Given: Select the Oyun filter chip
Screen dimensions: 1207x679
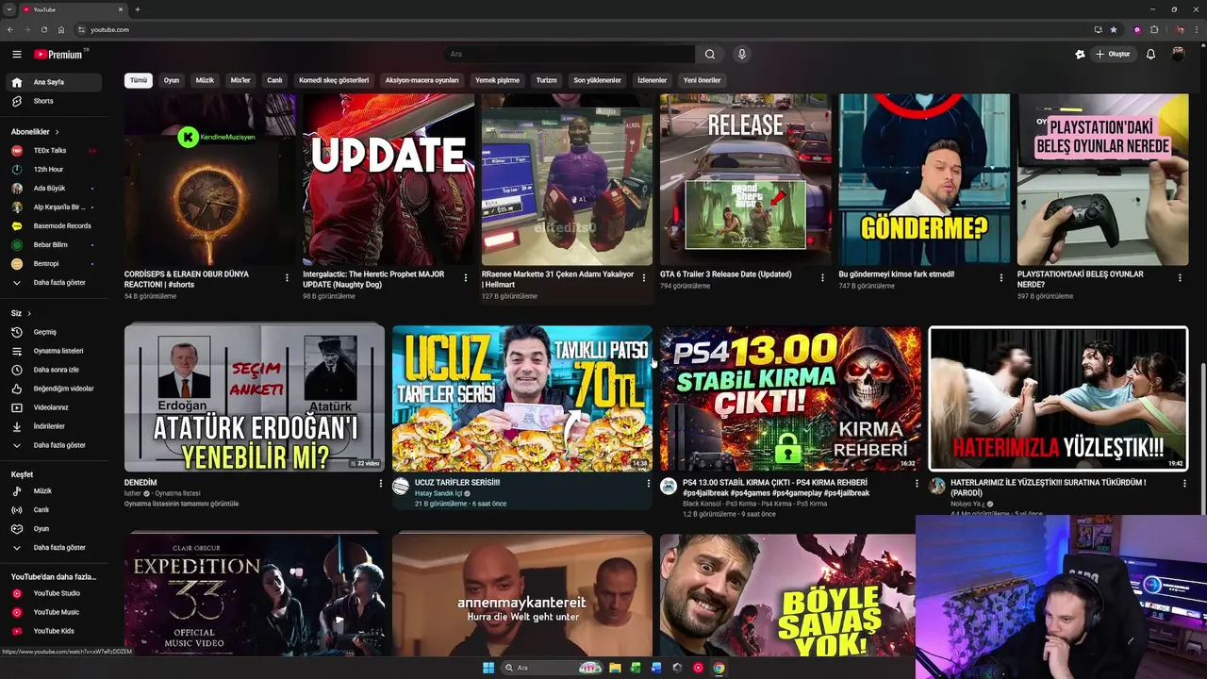Looking at the screenshot, I should 172,80.
